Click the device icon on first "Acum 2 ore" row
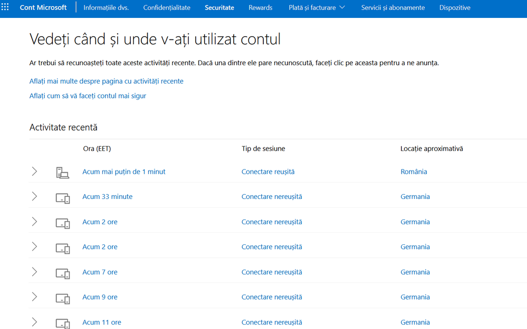Image resolution: width=527 pixels, height=329 pixels. [63, 222]
